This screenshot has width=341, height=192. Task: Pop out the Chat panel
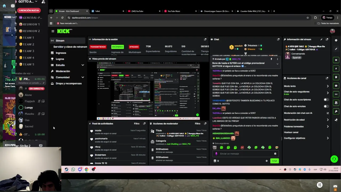278,39
